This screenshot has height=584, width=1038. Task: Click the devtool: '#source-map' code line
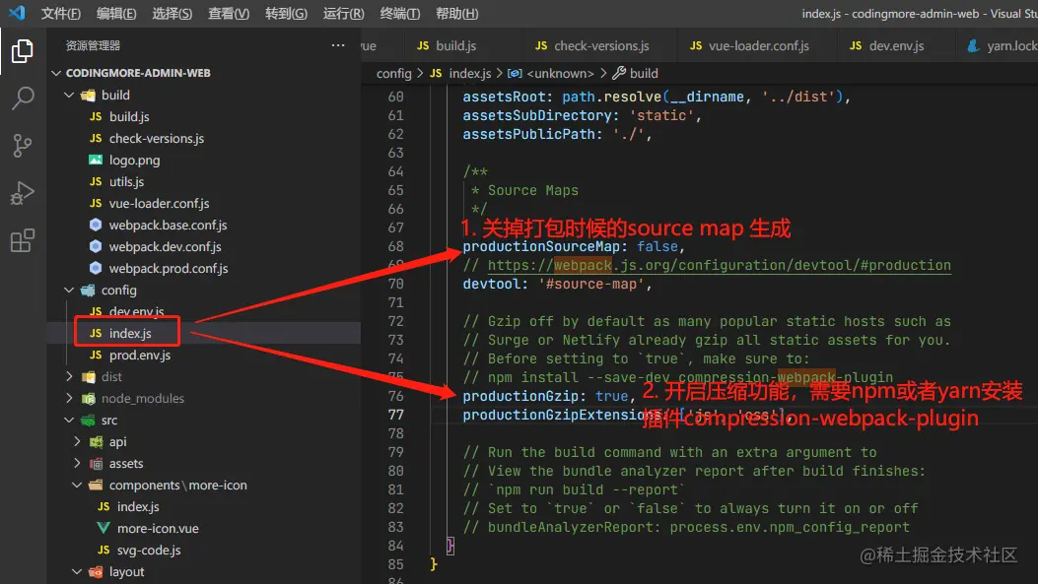click(557, 284)
